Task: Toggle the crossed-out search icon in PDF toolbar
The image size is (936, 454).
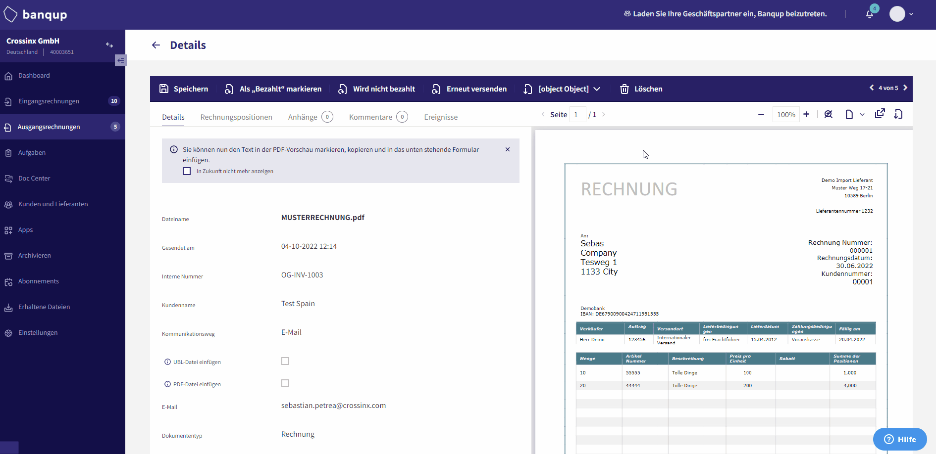Action: coord(828,114)
